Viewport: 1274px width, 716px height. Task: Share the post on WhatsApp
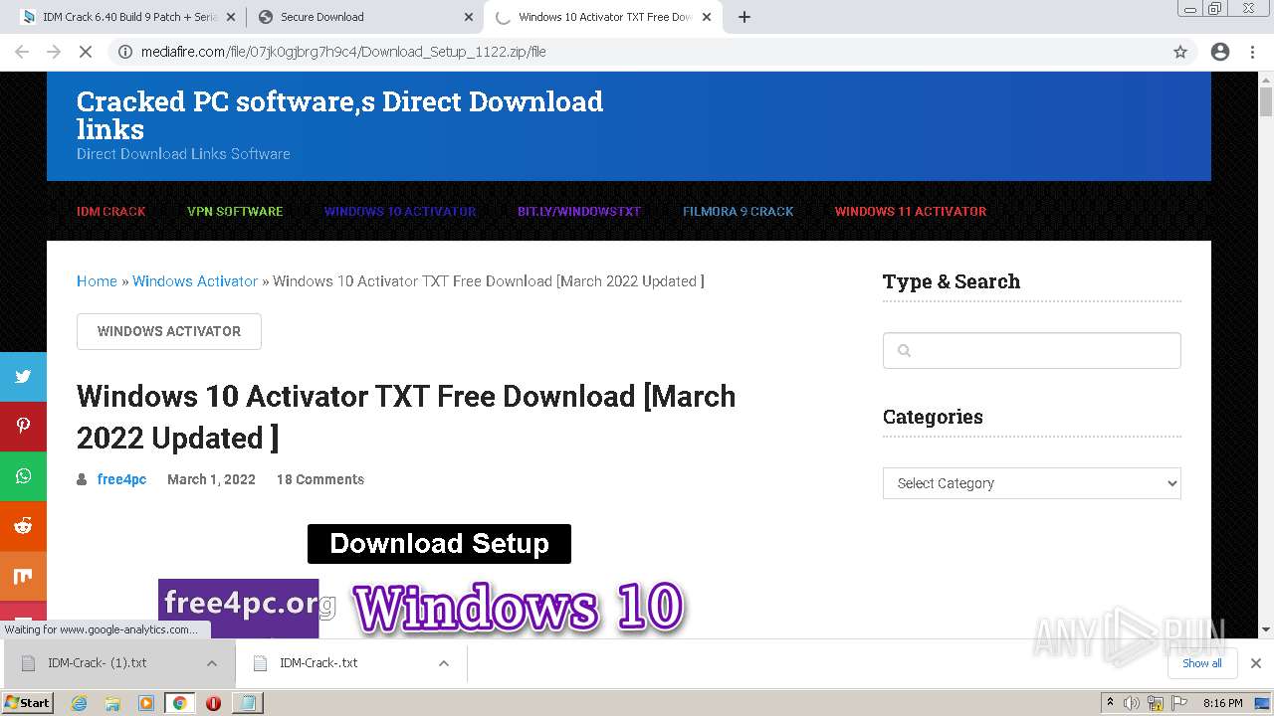pyautogui.click(x=23, y=476)
